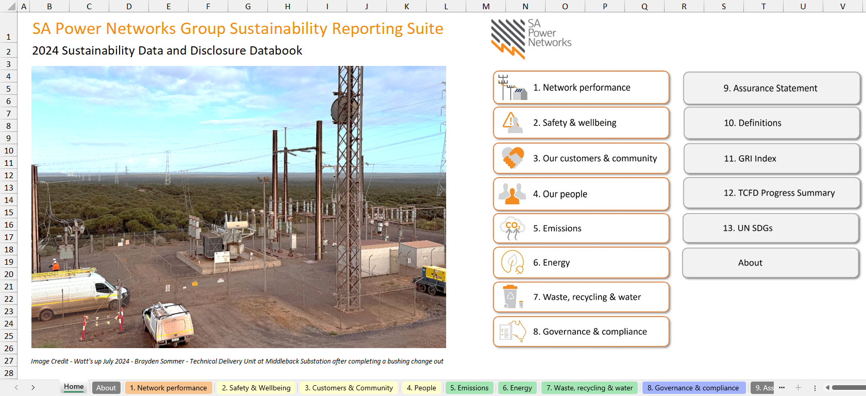This screenshot has width=866, height=396.
Task: Switch to 2. Safety & Wellbeing sheet tab
Action: pyautogui.click(x=256, y=388)
